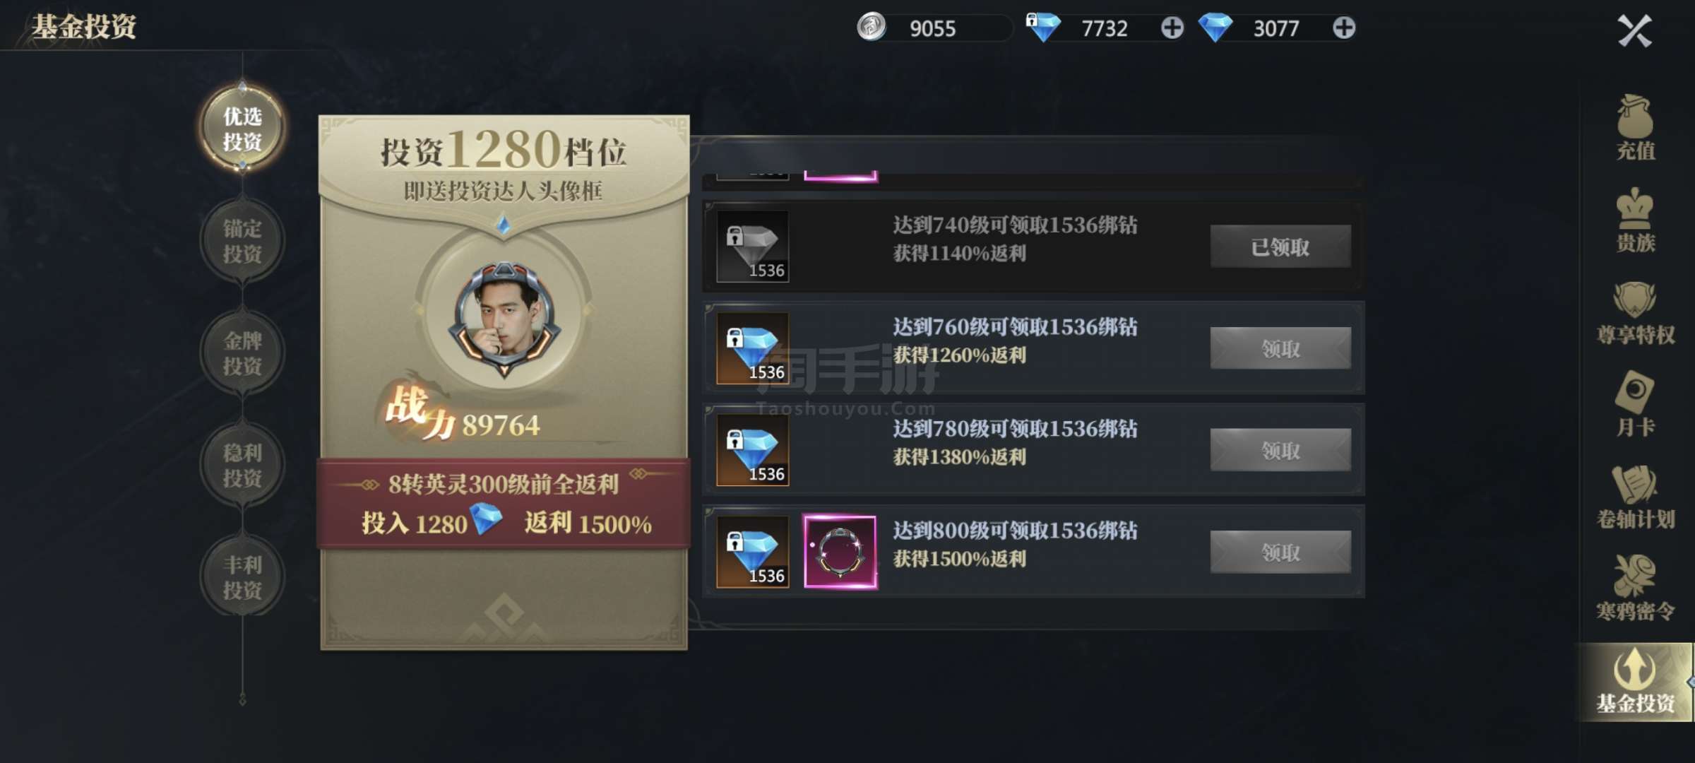Viewport: 1695px width, 763px height.
Task: Claim the level 780 reward with 领取
Action: pos(1280,450)
